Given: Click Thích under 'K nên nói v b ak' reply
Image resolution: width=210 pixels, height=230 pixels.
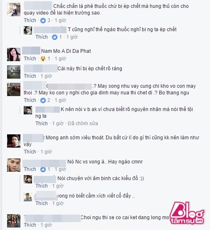Looking at the screenshot, I should [x=42, y=124].
